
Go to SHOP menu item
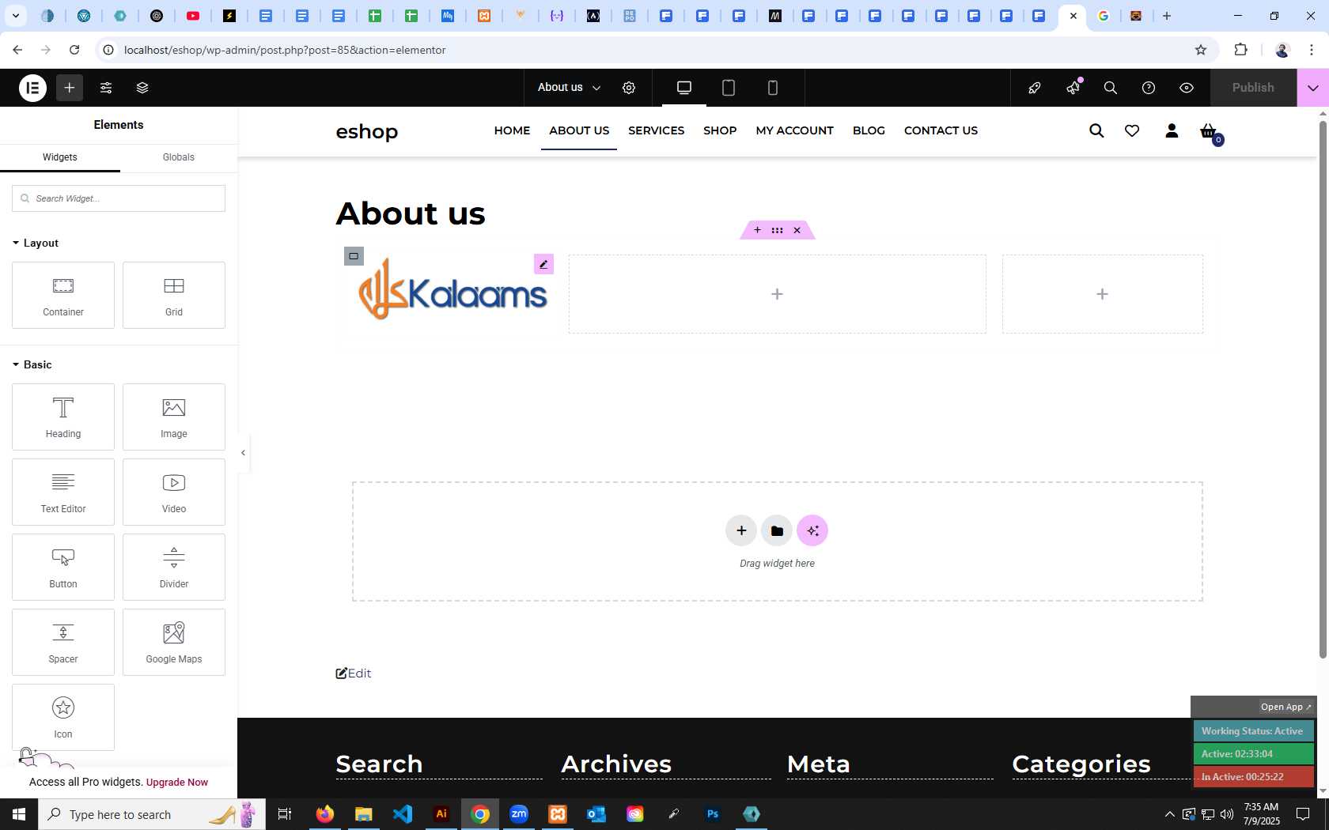coord(720,130)
